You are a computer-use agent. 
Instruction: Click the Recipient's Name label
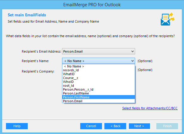(x=35, y=61)
